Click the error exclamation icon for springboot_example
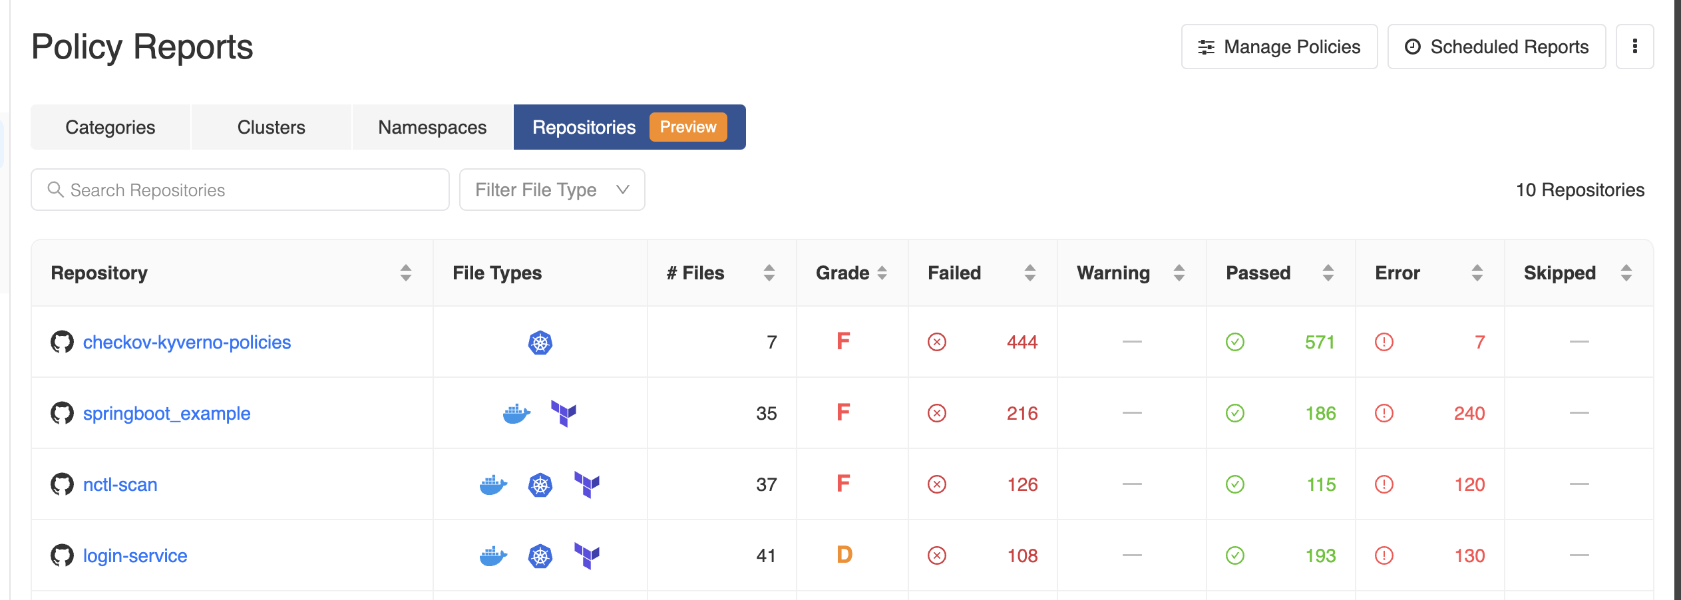 [1384, 413]
